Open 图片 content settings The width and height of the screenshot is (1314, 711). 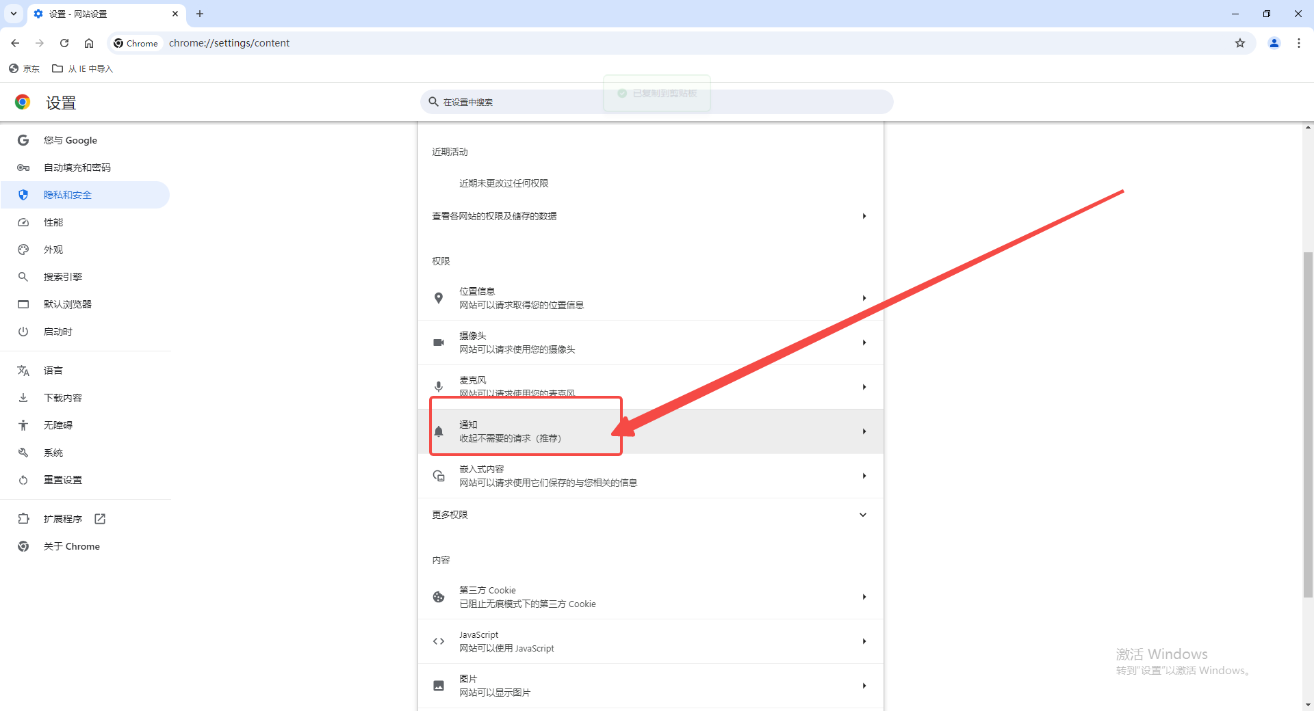coord(650,686)
